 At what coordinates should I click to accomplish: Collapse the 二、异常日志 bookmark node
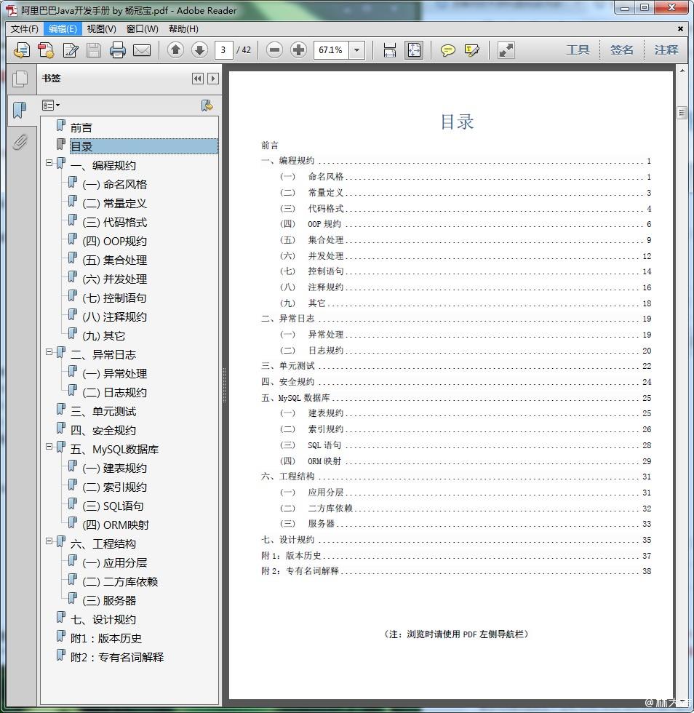pyautogui.click(x=49, y=352)
